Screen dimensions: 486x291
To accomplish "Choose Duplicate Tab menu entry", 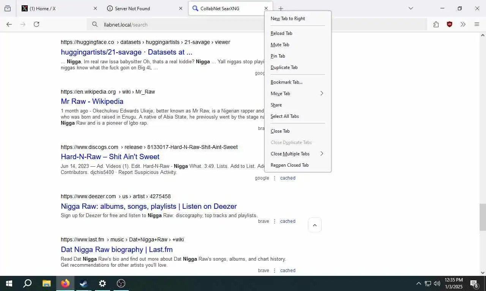I will [298, 67].
